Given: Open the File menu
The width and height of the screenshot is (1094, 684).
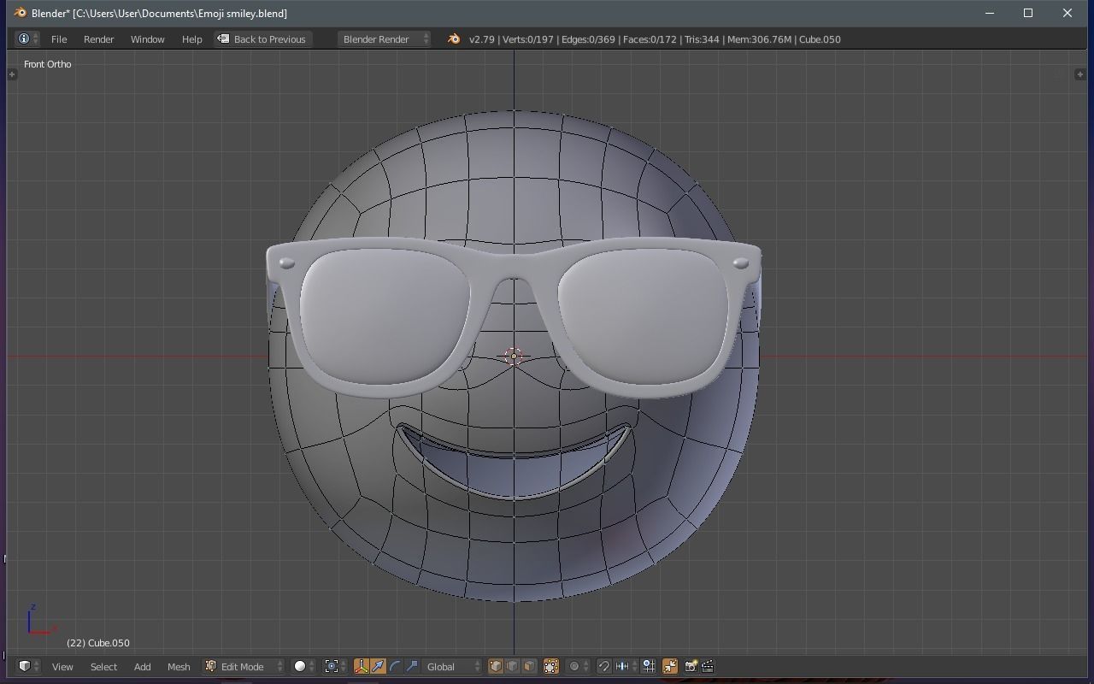Looking at the screenshot, I should [59, 39].
